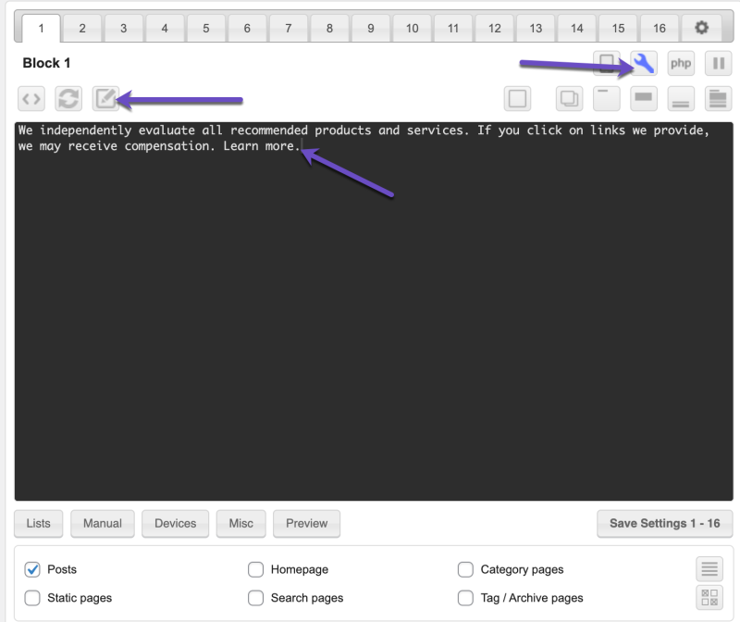Expand the Lists panel
Screen dimensions: 740x622
38,523
